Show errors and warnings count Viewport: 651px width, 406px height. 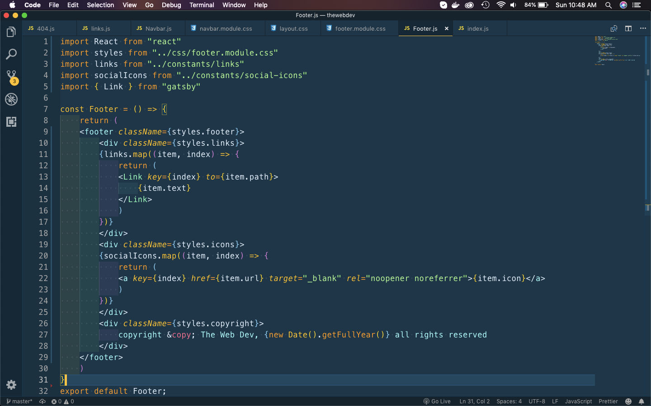click(63, 401)
